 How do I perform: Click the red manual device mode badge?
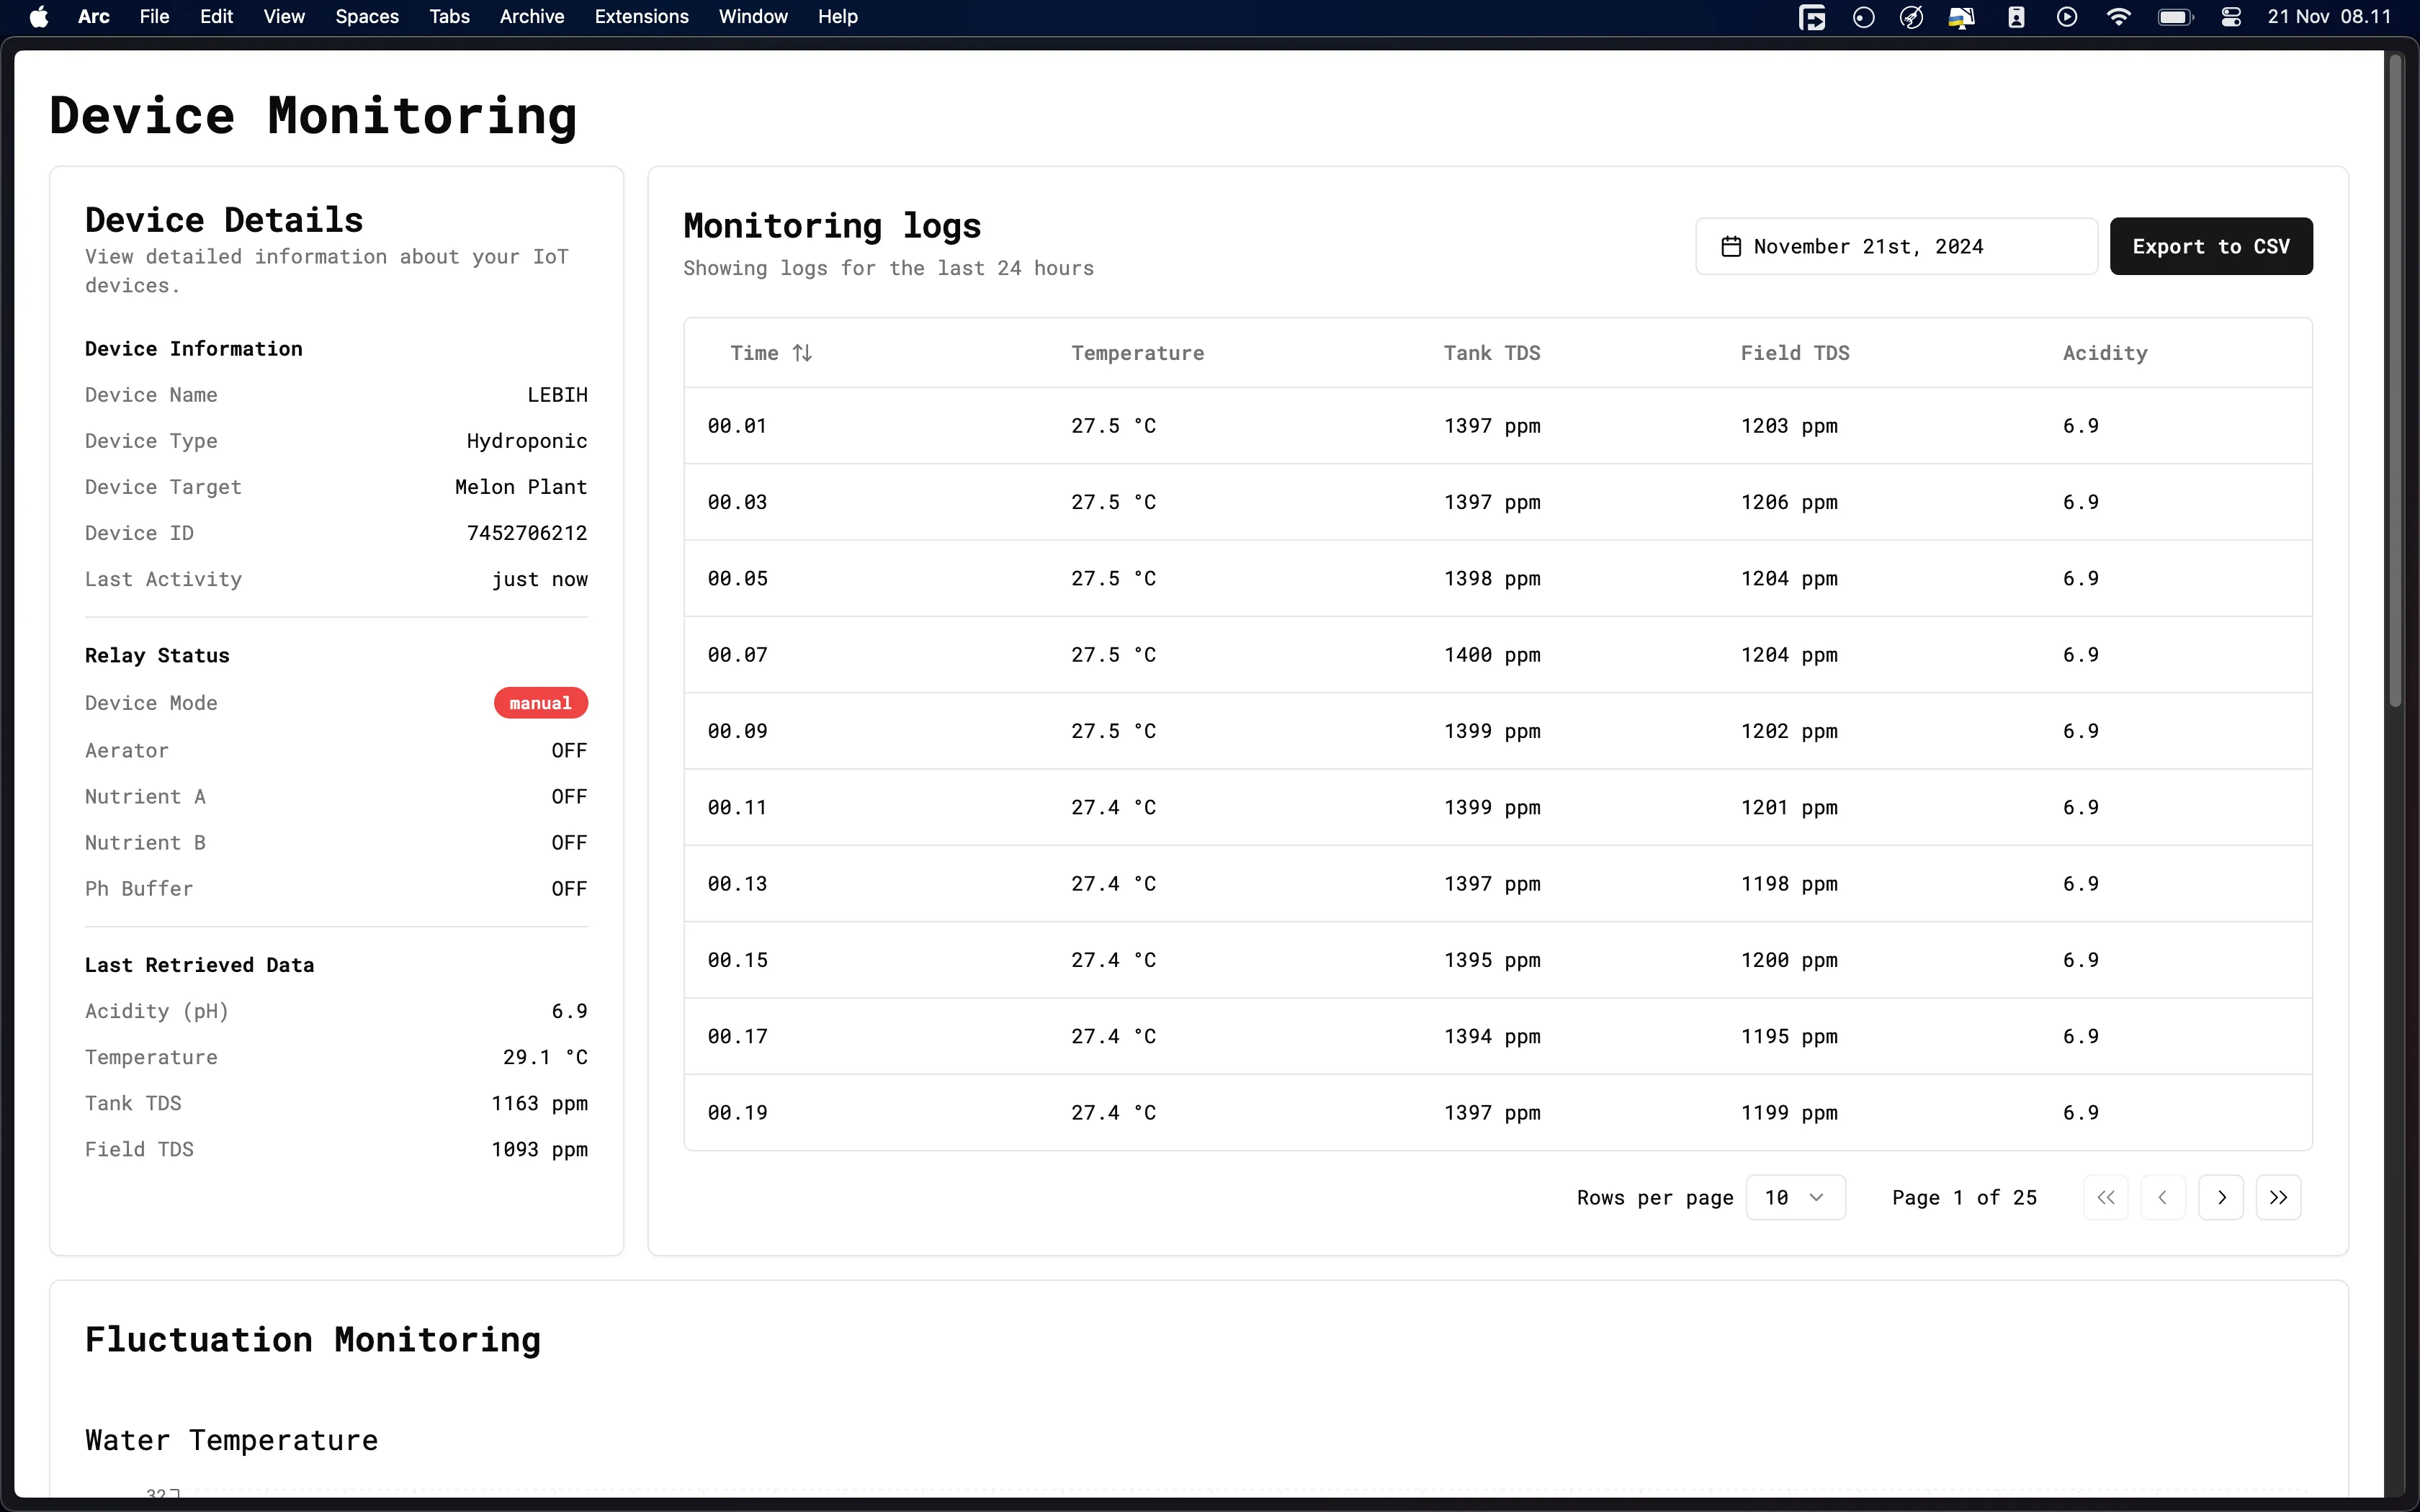point(540,703)
